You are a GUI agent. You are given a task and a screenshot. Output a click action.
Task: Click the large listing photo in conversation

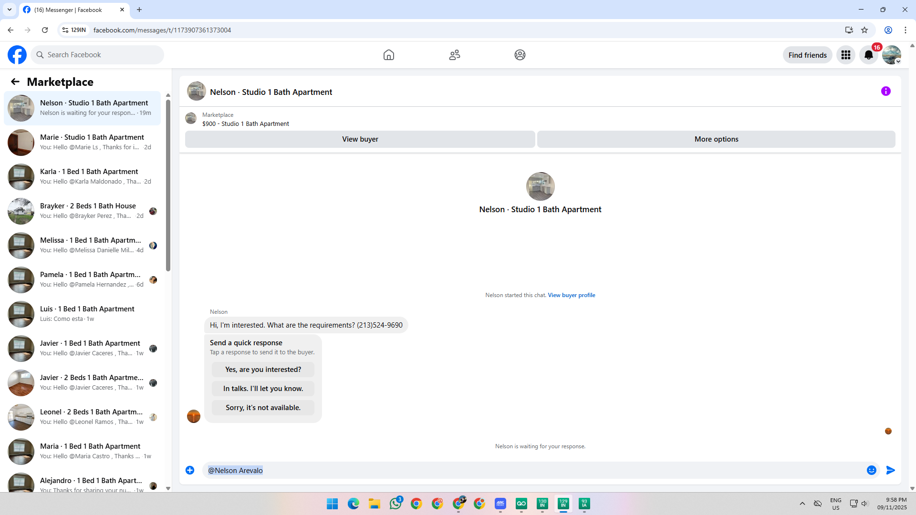[x=540, y=186]
